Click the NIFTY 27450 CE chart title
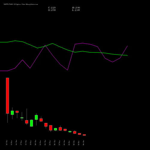This screenshot has width=150, height=150. [21, 4]
